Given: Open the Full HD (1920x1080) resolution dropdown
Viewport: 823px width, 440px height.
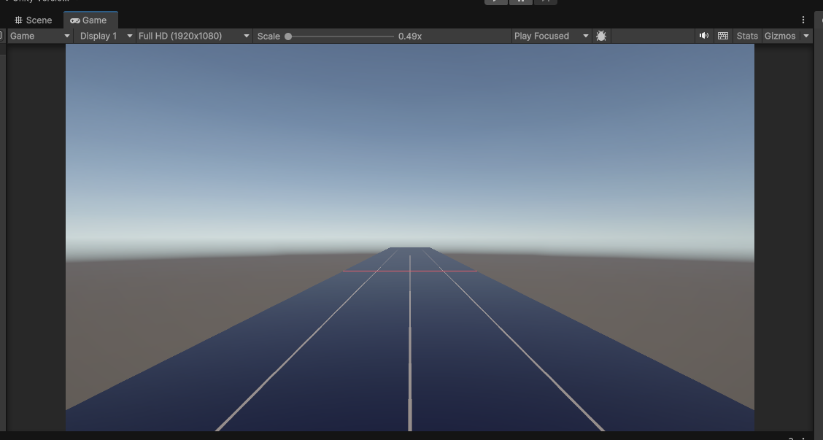Looking at the screenshot, I should [x=193, y=36].
